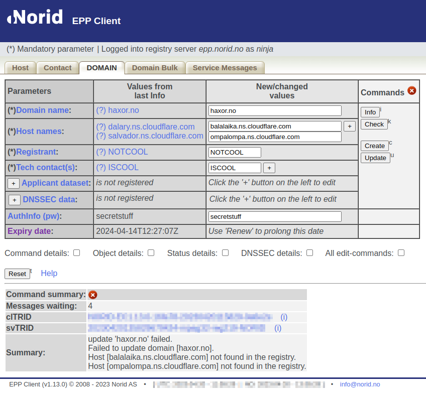Screen dimensions: 426x395
Task: Click the Host names parameter link
Action: [39, 131]
